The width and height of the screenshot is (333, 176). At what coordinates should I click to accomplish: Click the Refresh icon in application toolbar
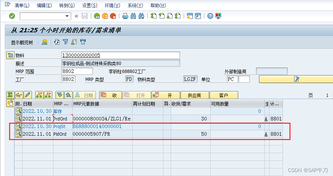(57, 42)
